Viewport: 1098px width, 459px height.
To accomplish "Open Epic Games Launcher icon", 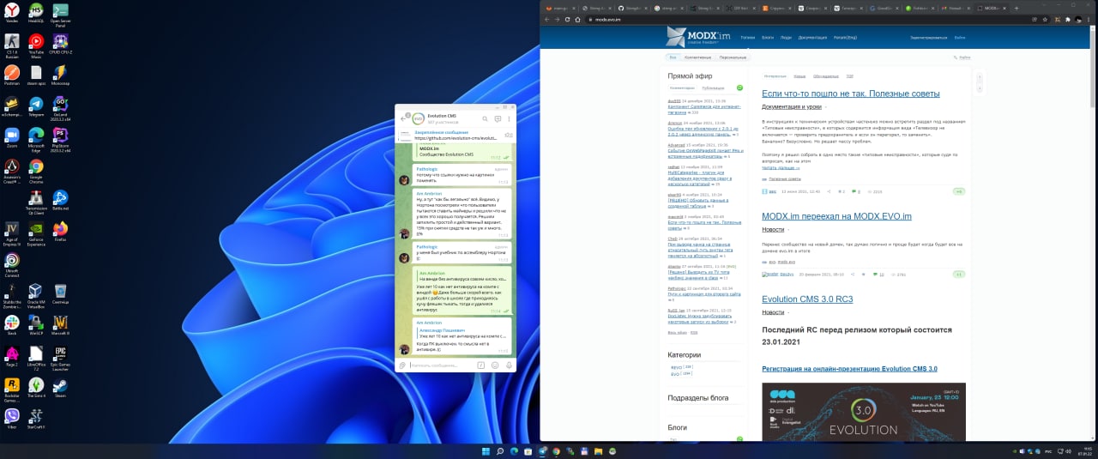I will (60, 357).
